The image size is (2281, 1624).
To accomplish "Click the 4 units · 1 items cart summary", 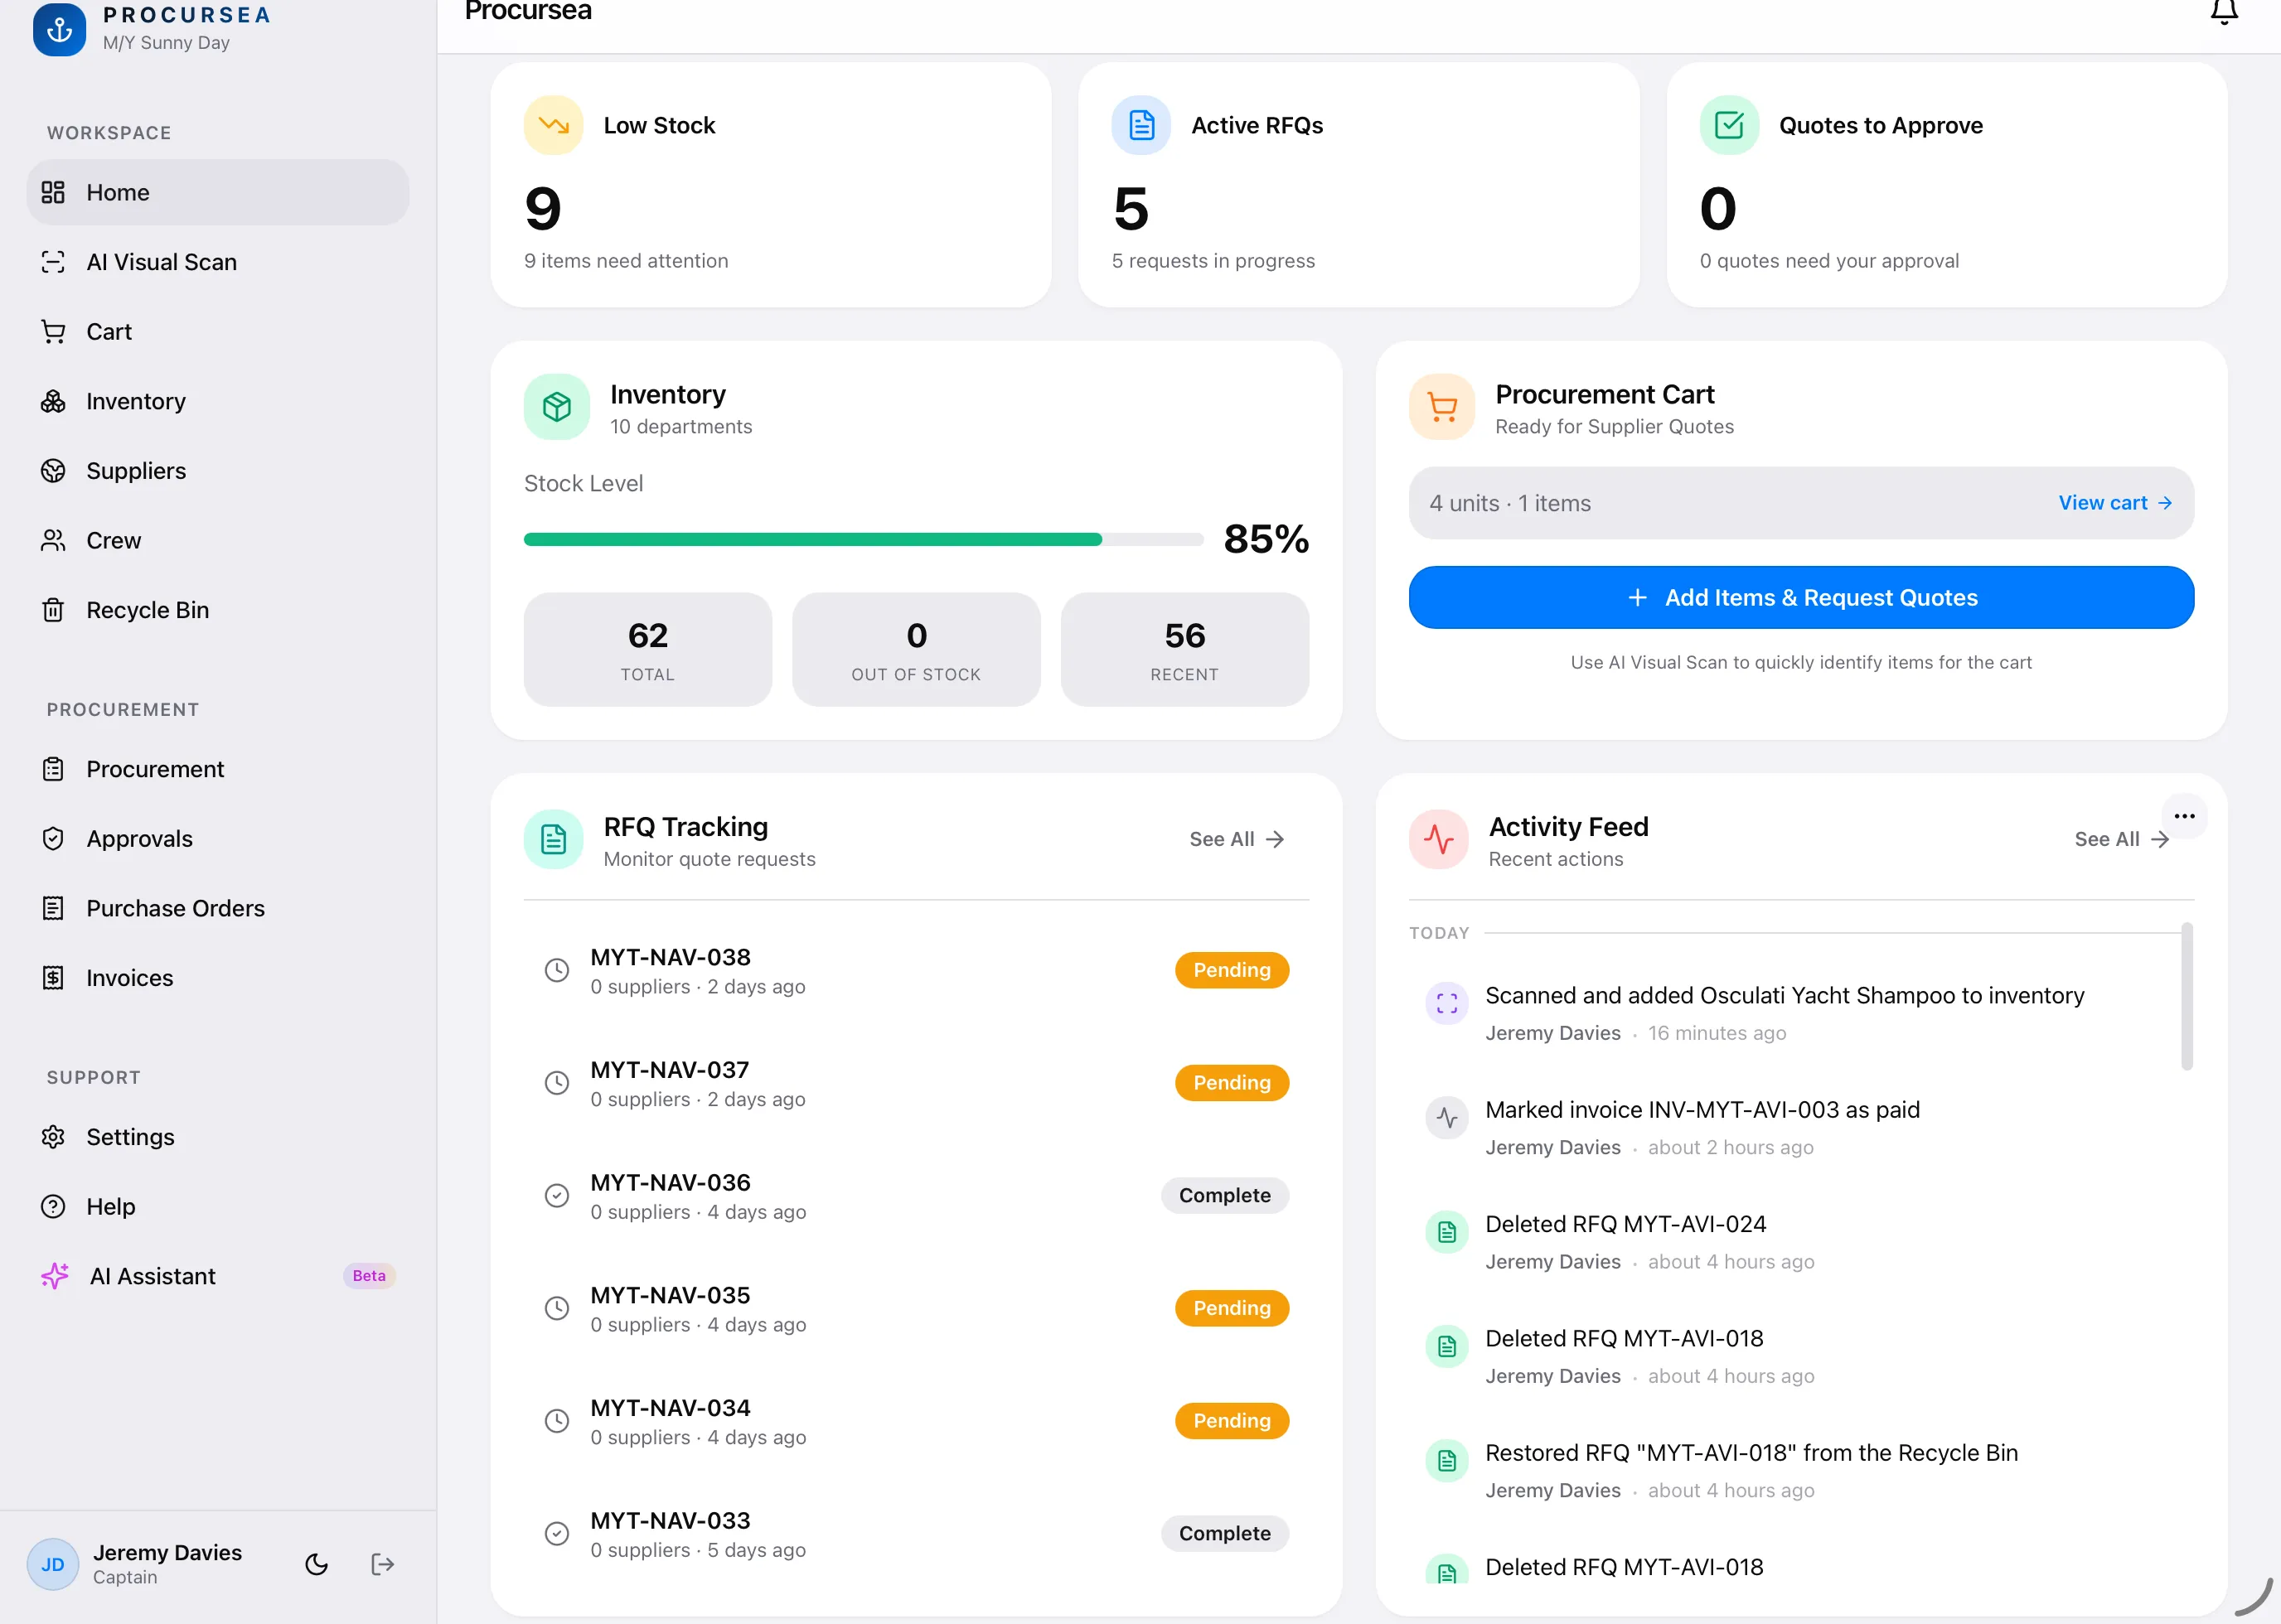I will [1509, 503].
